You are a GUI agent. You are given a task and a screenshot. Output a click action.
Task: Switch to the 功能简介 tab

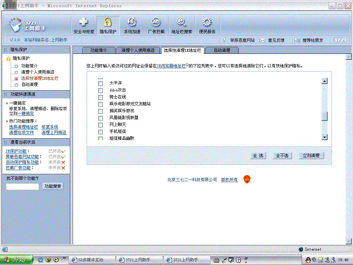99,50
